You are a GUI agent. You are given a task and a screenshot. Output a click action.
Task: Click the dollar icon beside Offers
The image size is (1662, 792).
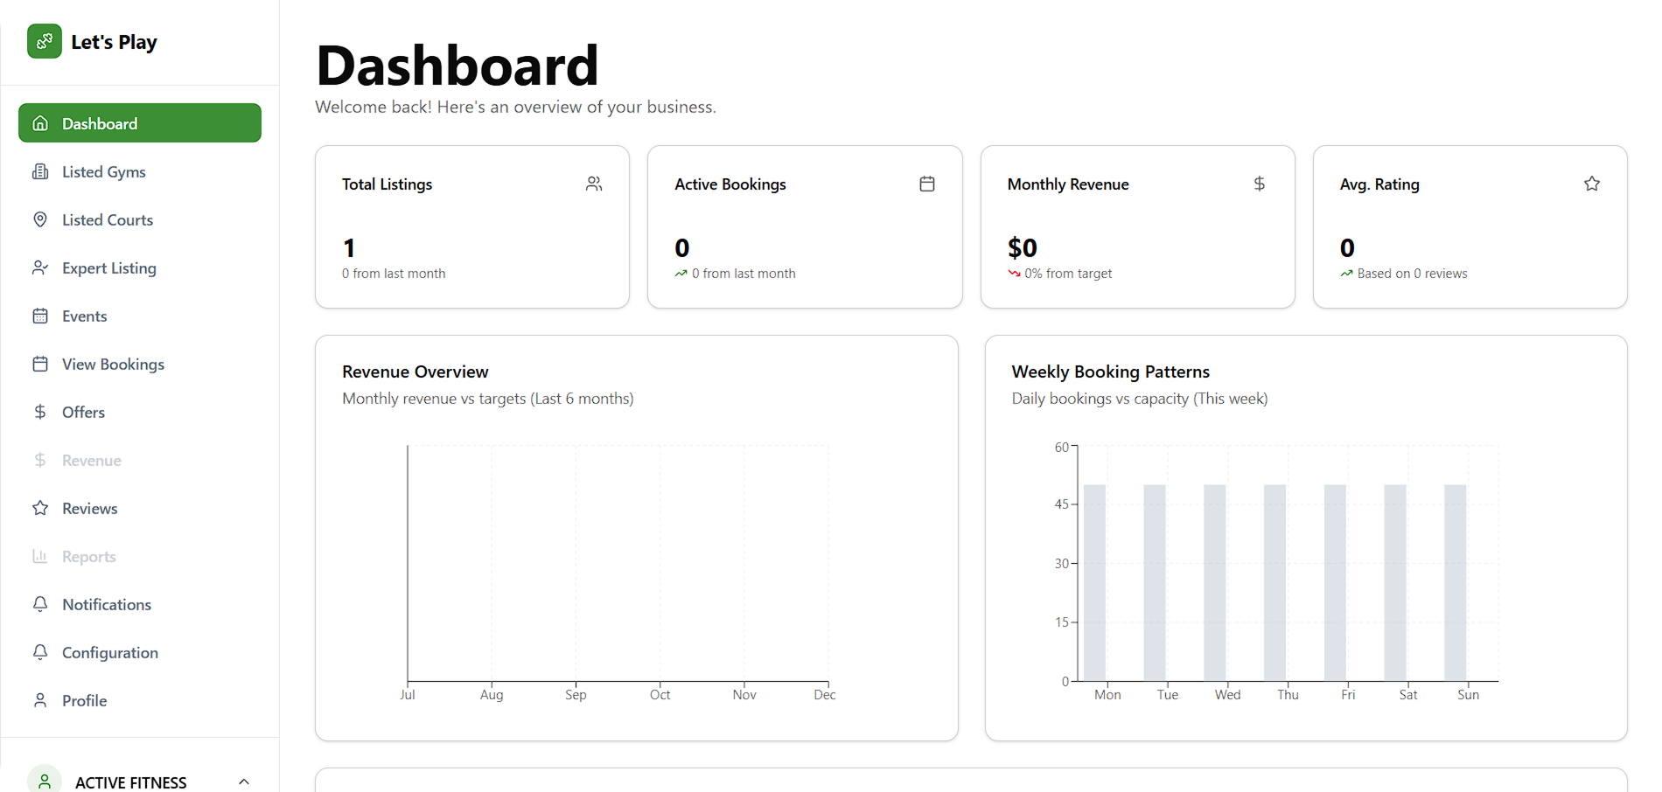40,412
